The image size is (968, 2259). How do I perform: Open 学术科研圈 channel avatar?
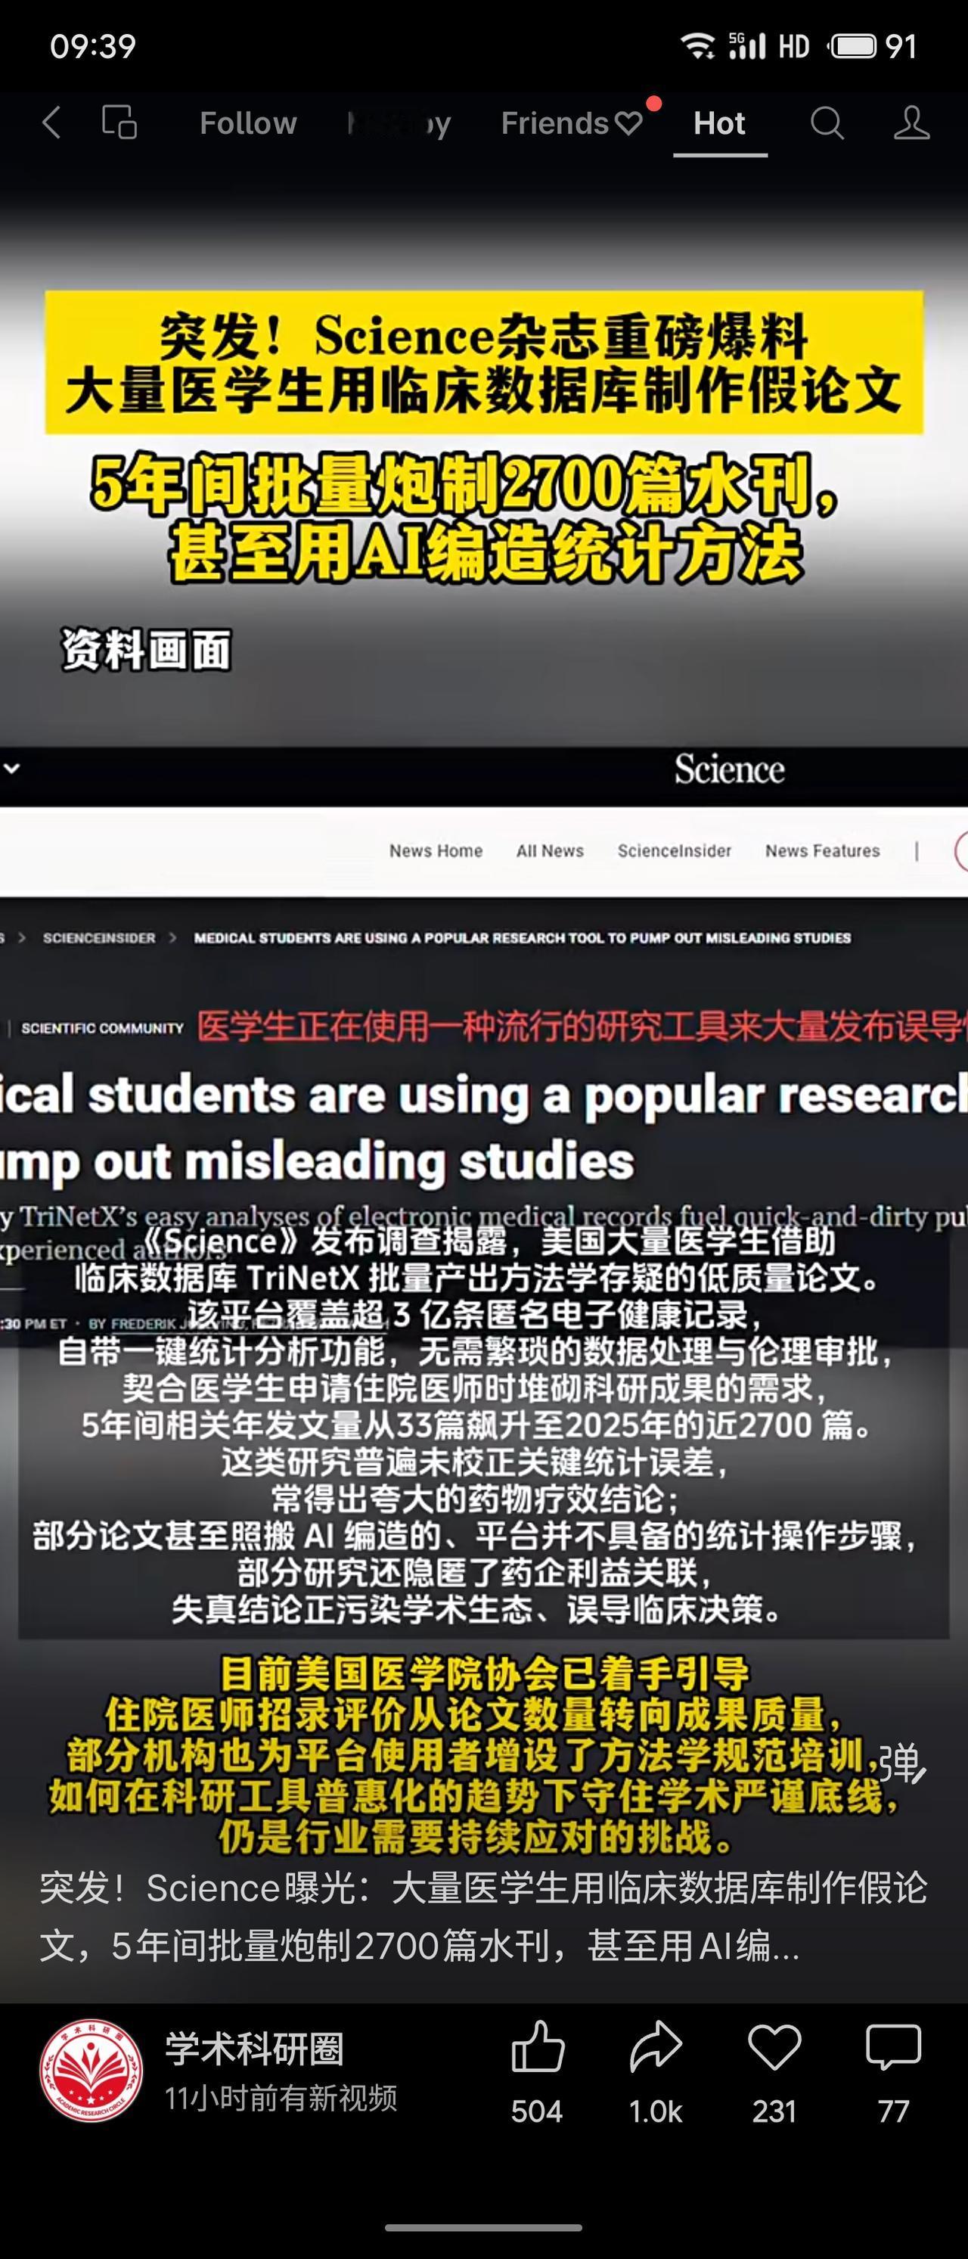coord(92,2070)
